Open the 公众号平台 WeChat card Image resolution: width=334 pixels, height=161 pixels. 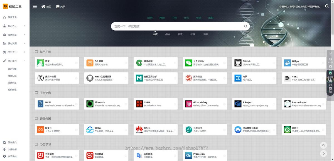coord(205,63)
